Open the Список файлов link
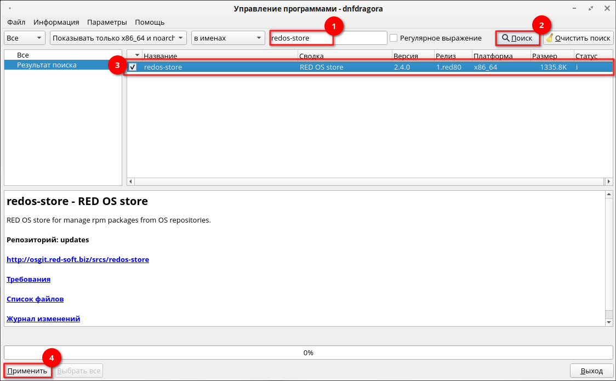 pyautogui.click(x=35, y=299)
